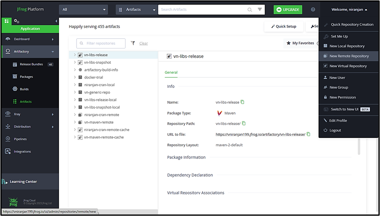Click the maven-2-default layout value
The height and width of the screenshot is (216, 380).
(229, 145)
